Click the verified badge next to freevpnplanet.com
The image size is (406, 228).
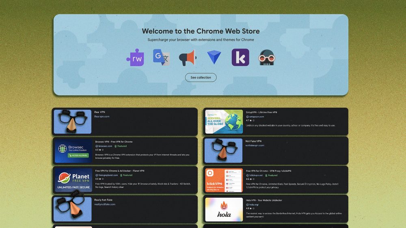97,175
